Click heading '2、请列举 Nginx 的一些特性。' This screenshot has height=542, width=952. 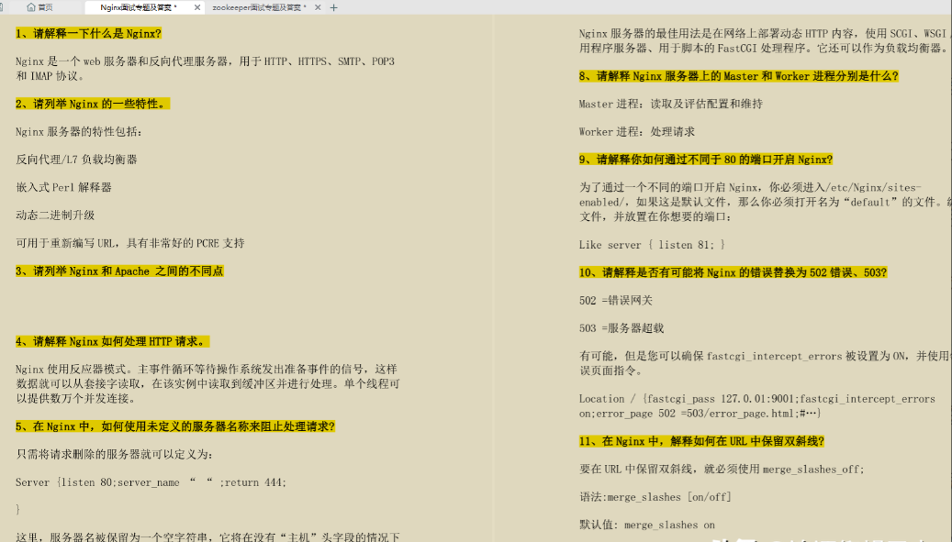point(93,104)
